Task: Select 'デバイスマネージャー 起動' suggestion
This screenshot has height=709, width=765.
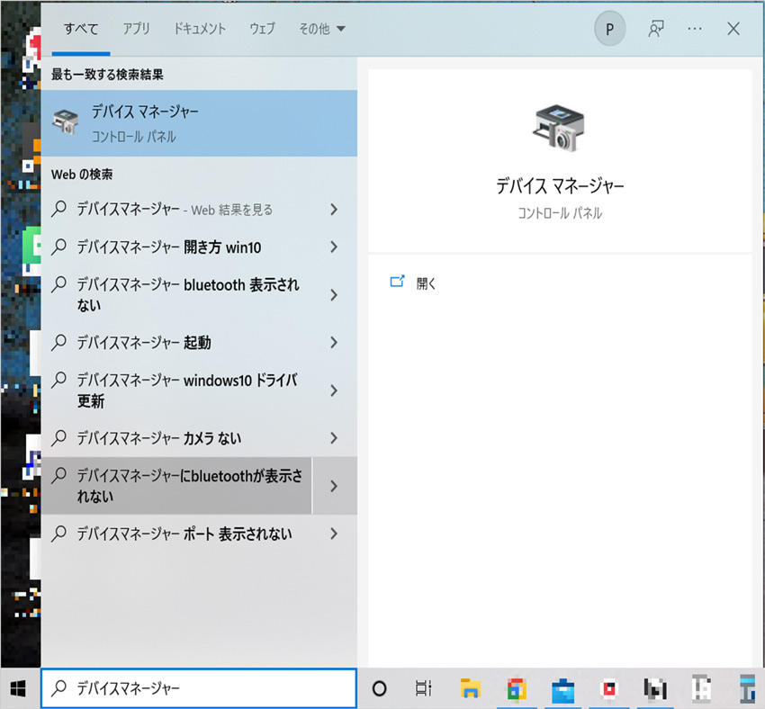Action: point(176,342)
